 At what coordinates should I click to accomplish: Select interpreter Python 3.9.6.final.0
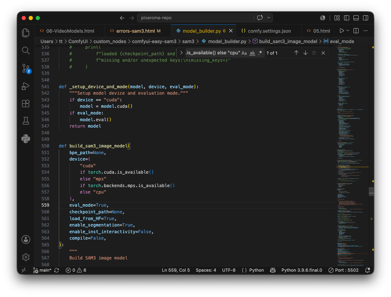click(x=302, y=270)
